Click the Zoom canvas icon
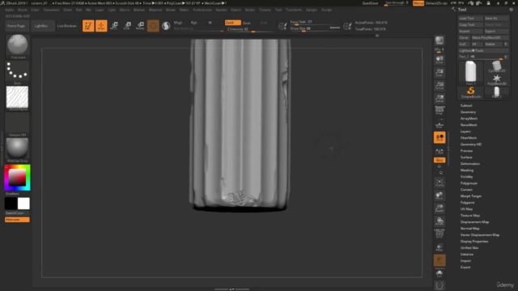This screenshot has height=291, width=518. click(x=439, y=73)
